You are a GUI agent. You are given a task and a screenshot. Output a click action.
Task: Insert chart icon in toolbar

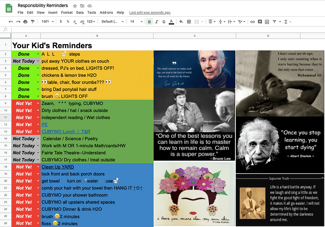(x=267, y=21)
